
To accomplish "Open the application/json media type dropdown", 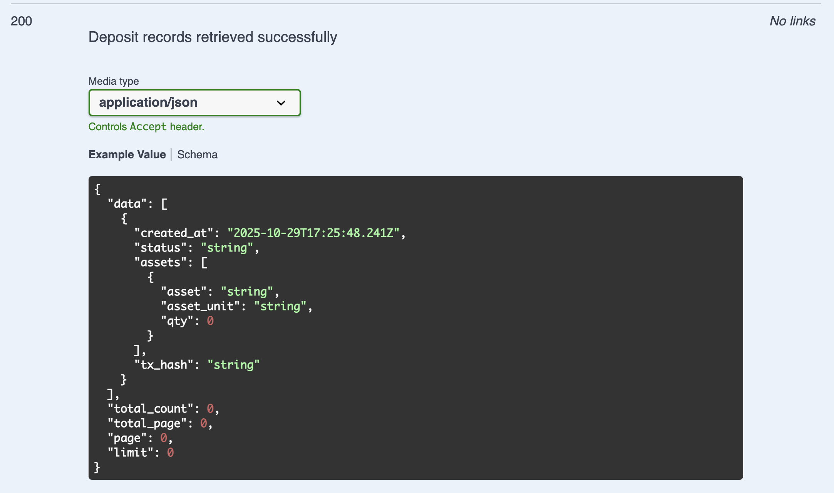I will coord(194,102).
